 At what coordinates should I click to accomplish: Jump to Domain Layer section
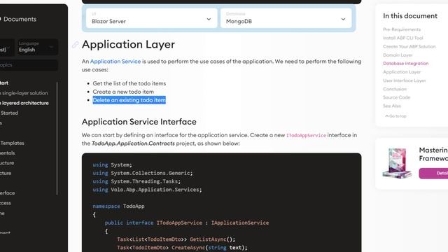tap(398, 55)
